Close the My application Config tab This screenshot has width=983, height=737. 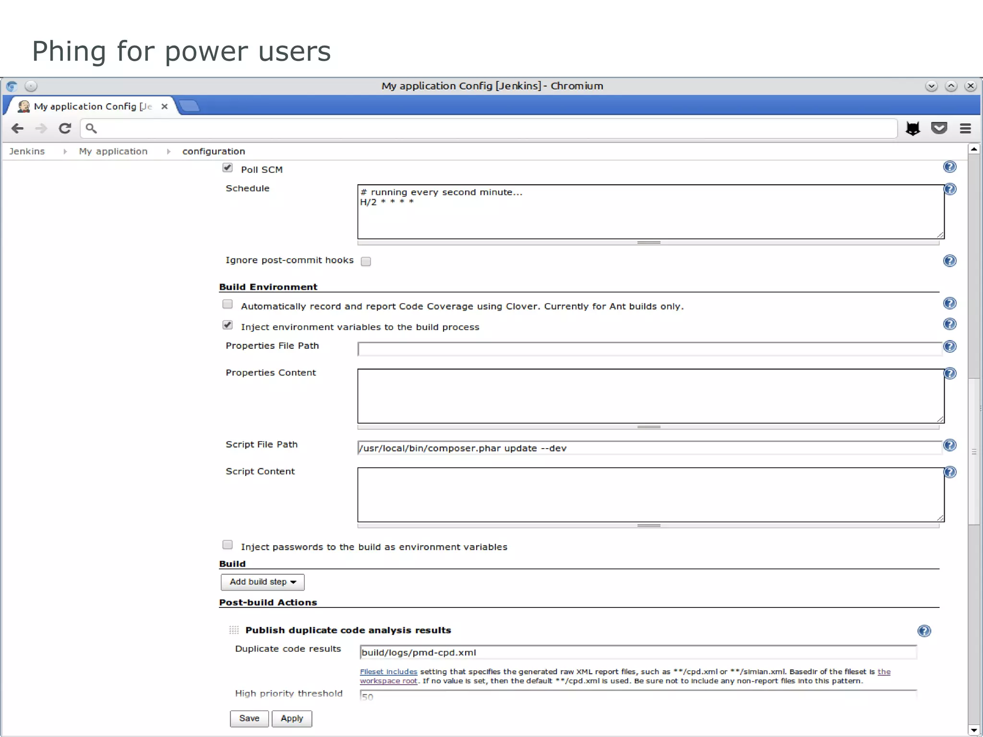pos(164,107)
